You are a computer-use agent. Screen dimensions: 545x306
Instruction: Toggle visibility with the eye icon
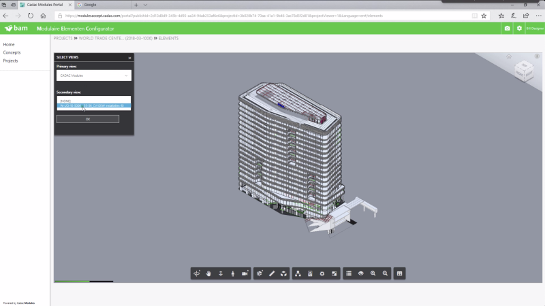coord(360,273)
